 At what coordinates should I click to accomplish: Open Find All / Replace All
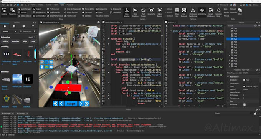coord(73,9)
